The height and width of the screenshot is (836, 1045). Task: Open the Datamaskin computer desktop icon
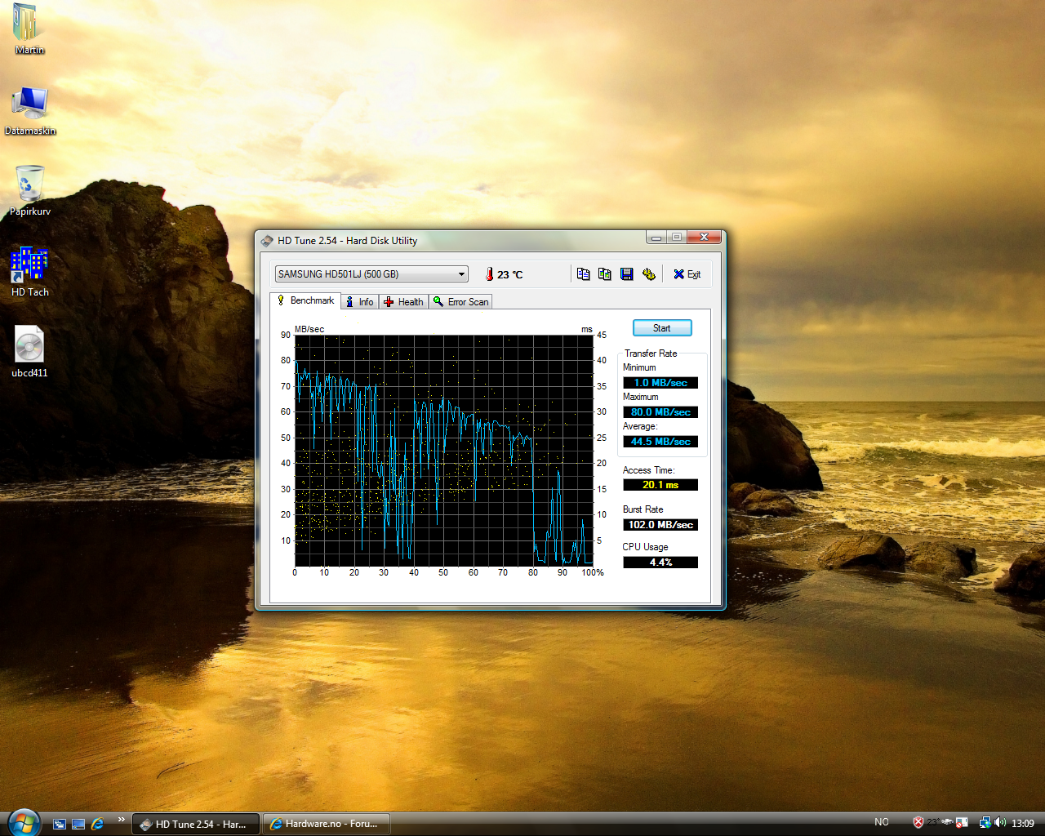pyautogui.click(x=30, y=110)
